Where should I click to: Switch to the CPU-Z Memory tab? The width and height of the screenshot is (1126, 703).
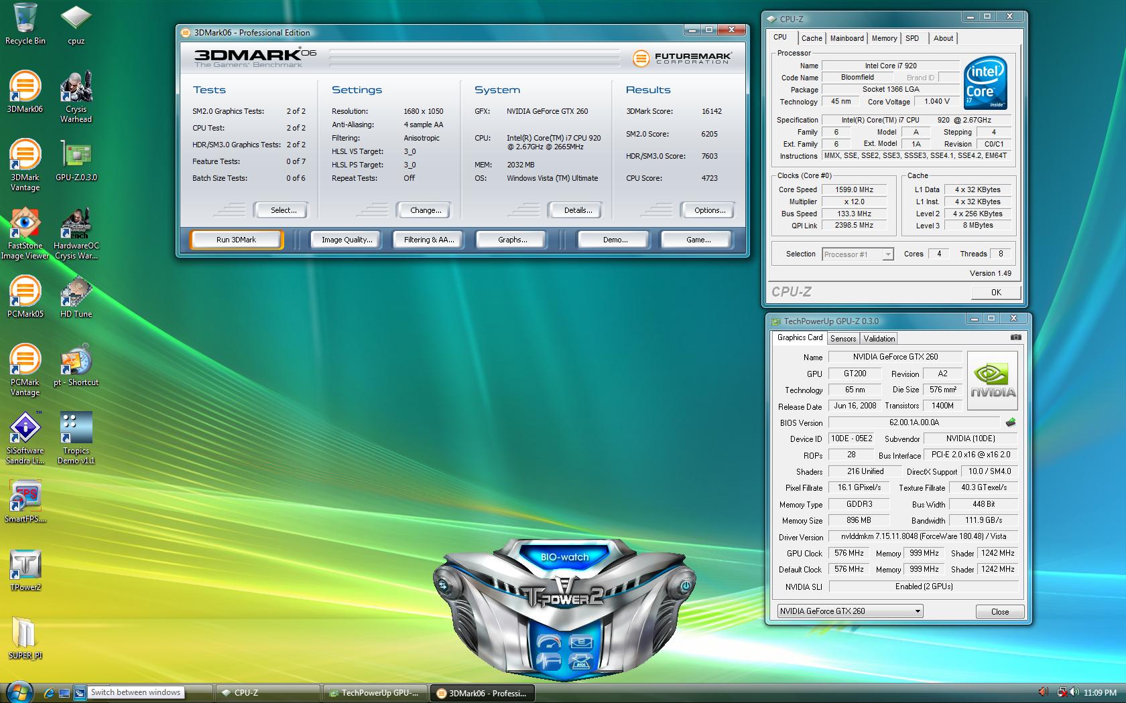coord(884,38)
